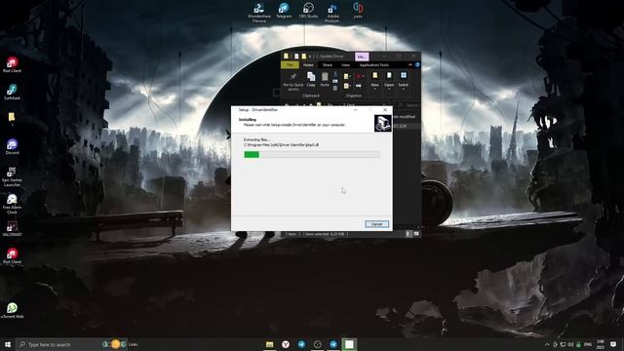This screenshot has width=624, height=351.
Task: Open Yandex browser from taskbar
Action: pos(286,344)
